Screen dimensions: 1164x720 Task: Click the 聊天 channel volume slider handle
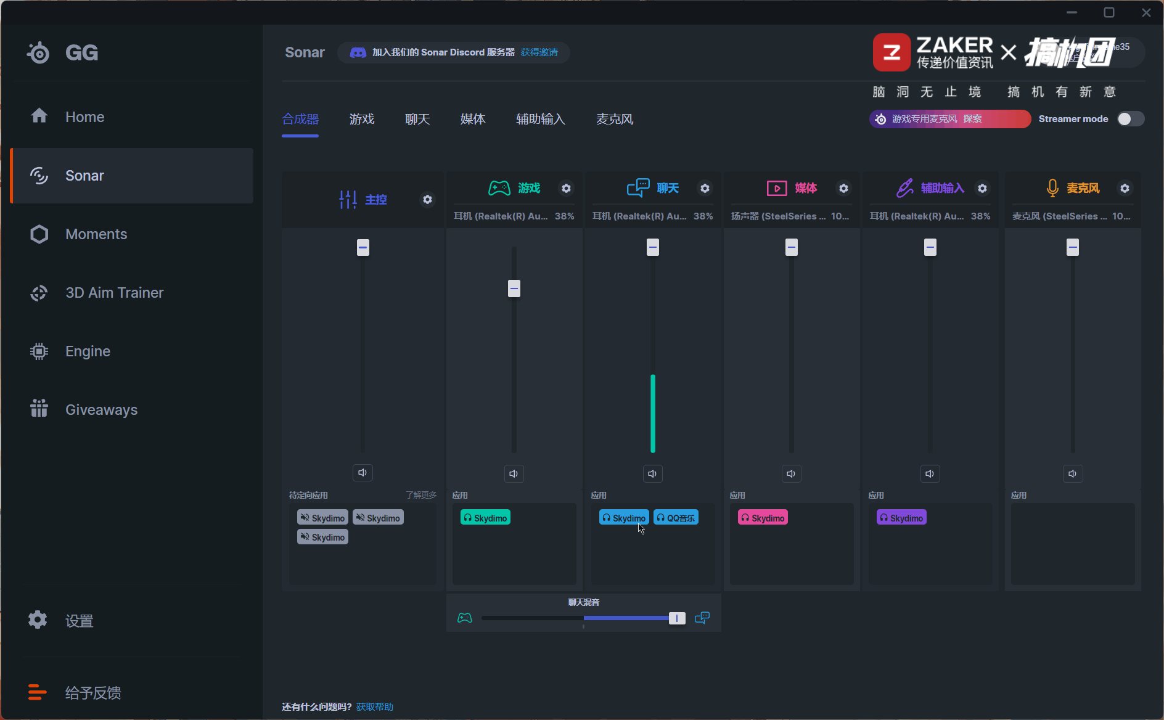point(653,247)
